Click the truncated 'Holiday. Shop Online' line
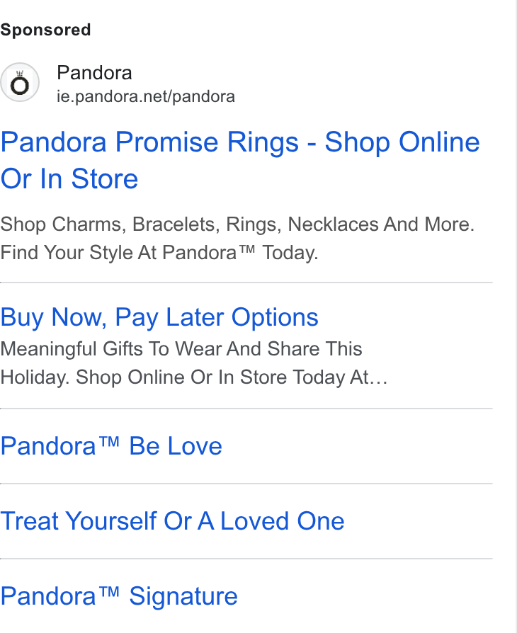 [x=194, y=377]
